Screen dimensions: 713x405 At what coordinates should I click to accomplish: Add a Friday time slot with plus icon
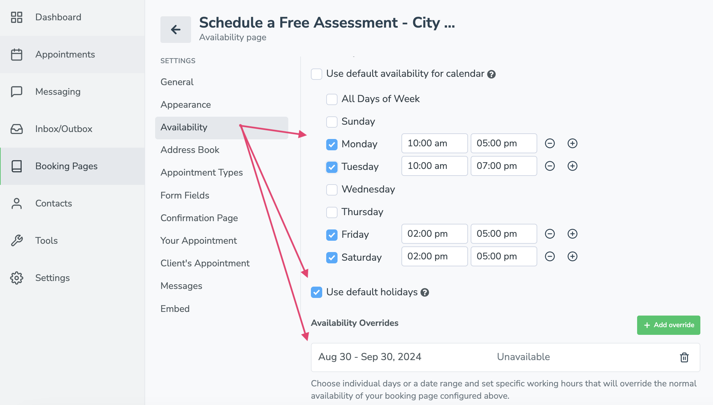572,234
